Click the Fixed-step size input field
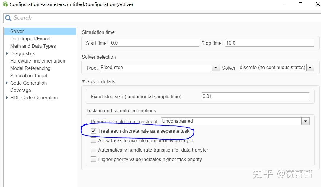The image size is (321, 187). (255, 96)
